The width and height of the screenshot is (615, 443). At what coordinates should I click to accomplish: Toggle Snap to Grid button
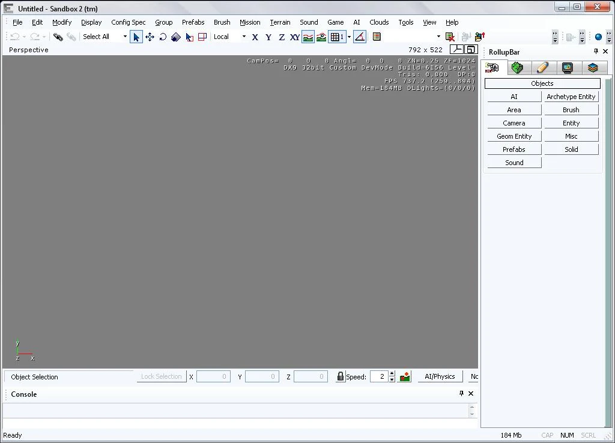pyautogui.click(x=337, y=37)
